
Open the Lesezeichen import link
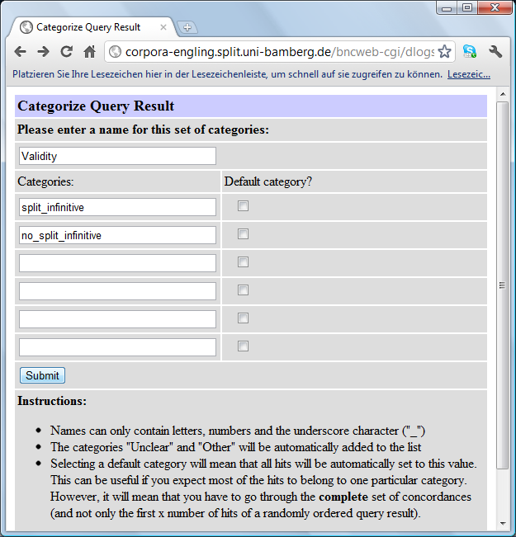tap(469, 74)
